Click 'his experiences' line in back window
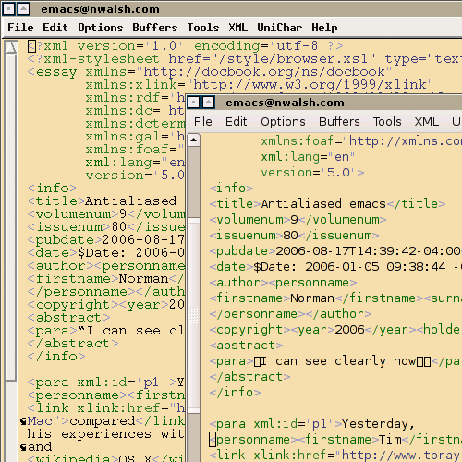The height and width of the screenshot is (462, 462). point(105,434)
